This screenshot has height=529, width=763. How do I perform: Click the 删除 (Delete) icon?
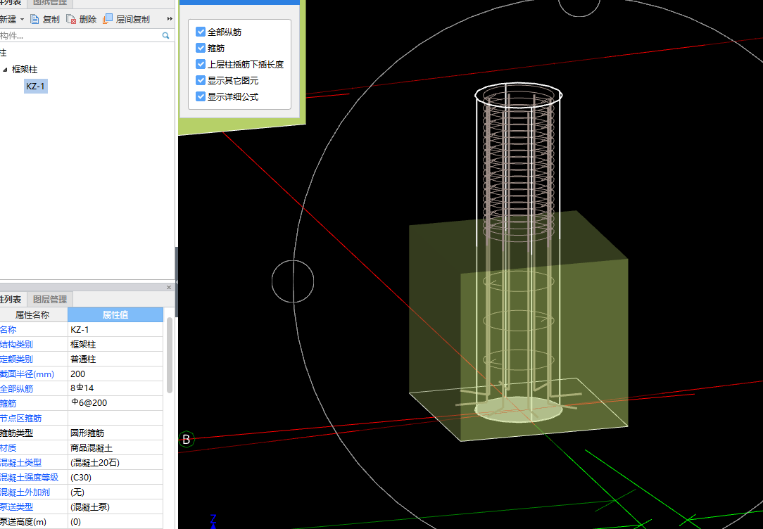[71, 20]
